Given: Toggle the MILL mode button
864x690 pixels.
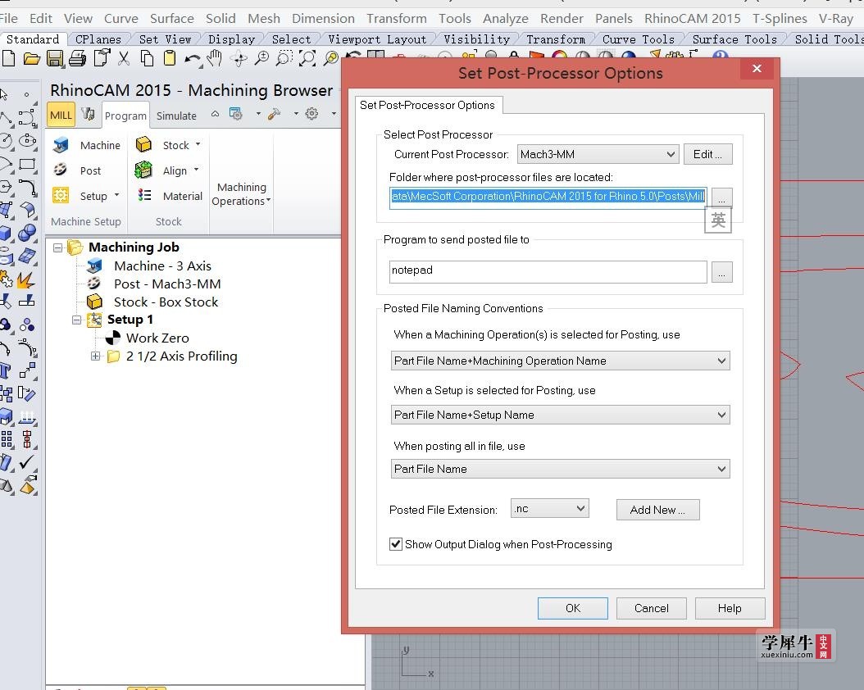Looking at the screenshot, I should tap(61, 115).
